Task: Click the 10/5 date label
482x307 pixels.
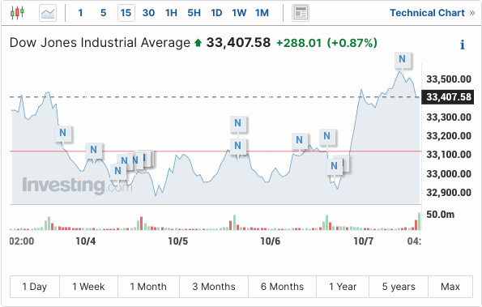Action: point(177,241)
